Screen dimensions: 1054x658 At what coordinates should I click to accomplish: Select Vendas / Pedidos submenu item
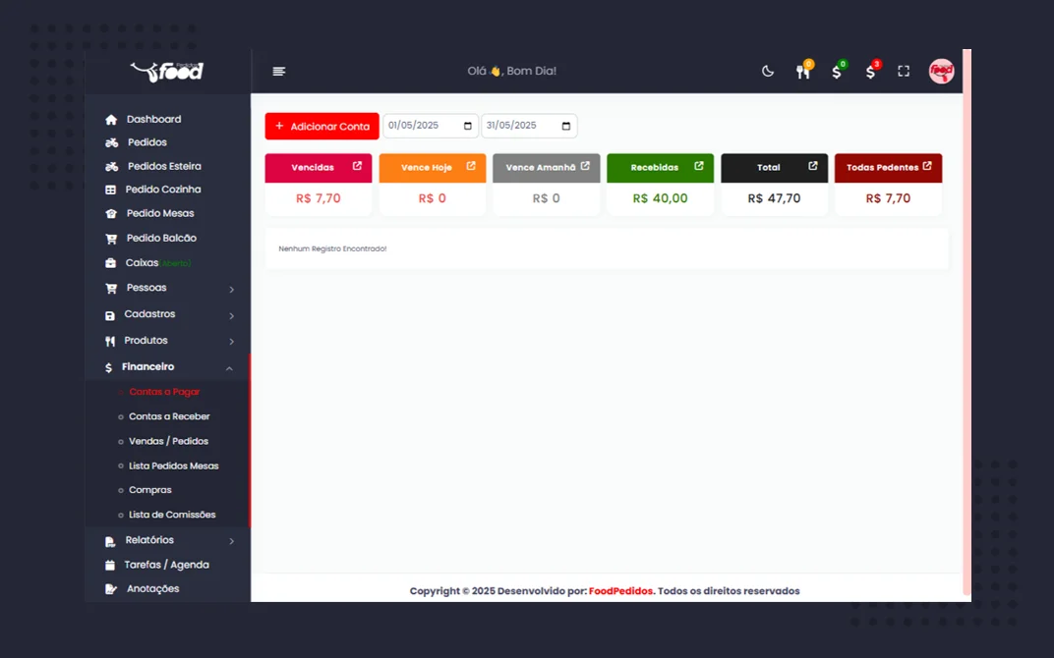[168, 442]
